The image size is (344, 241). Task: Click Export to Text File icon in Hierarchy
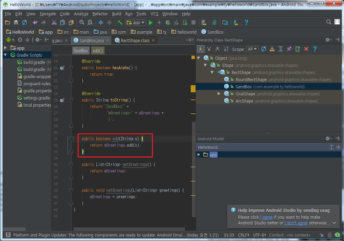coord(297,49)
